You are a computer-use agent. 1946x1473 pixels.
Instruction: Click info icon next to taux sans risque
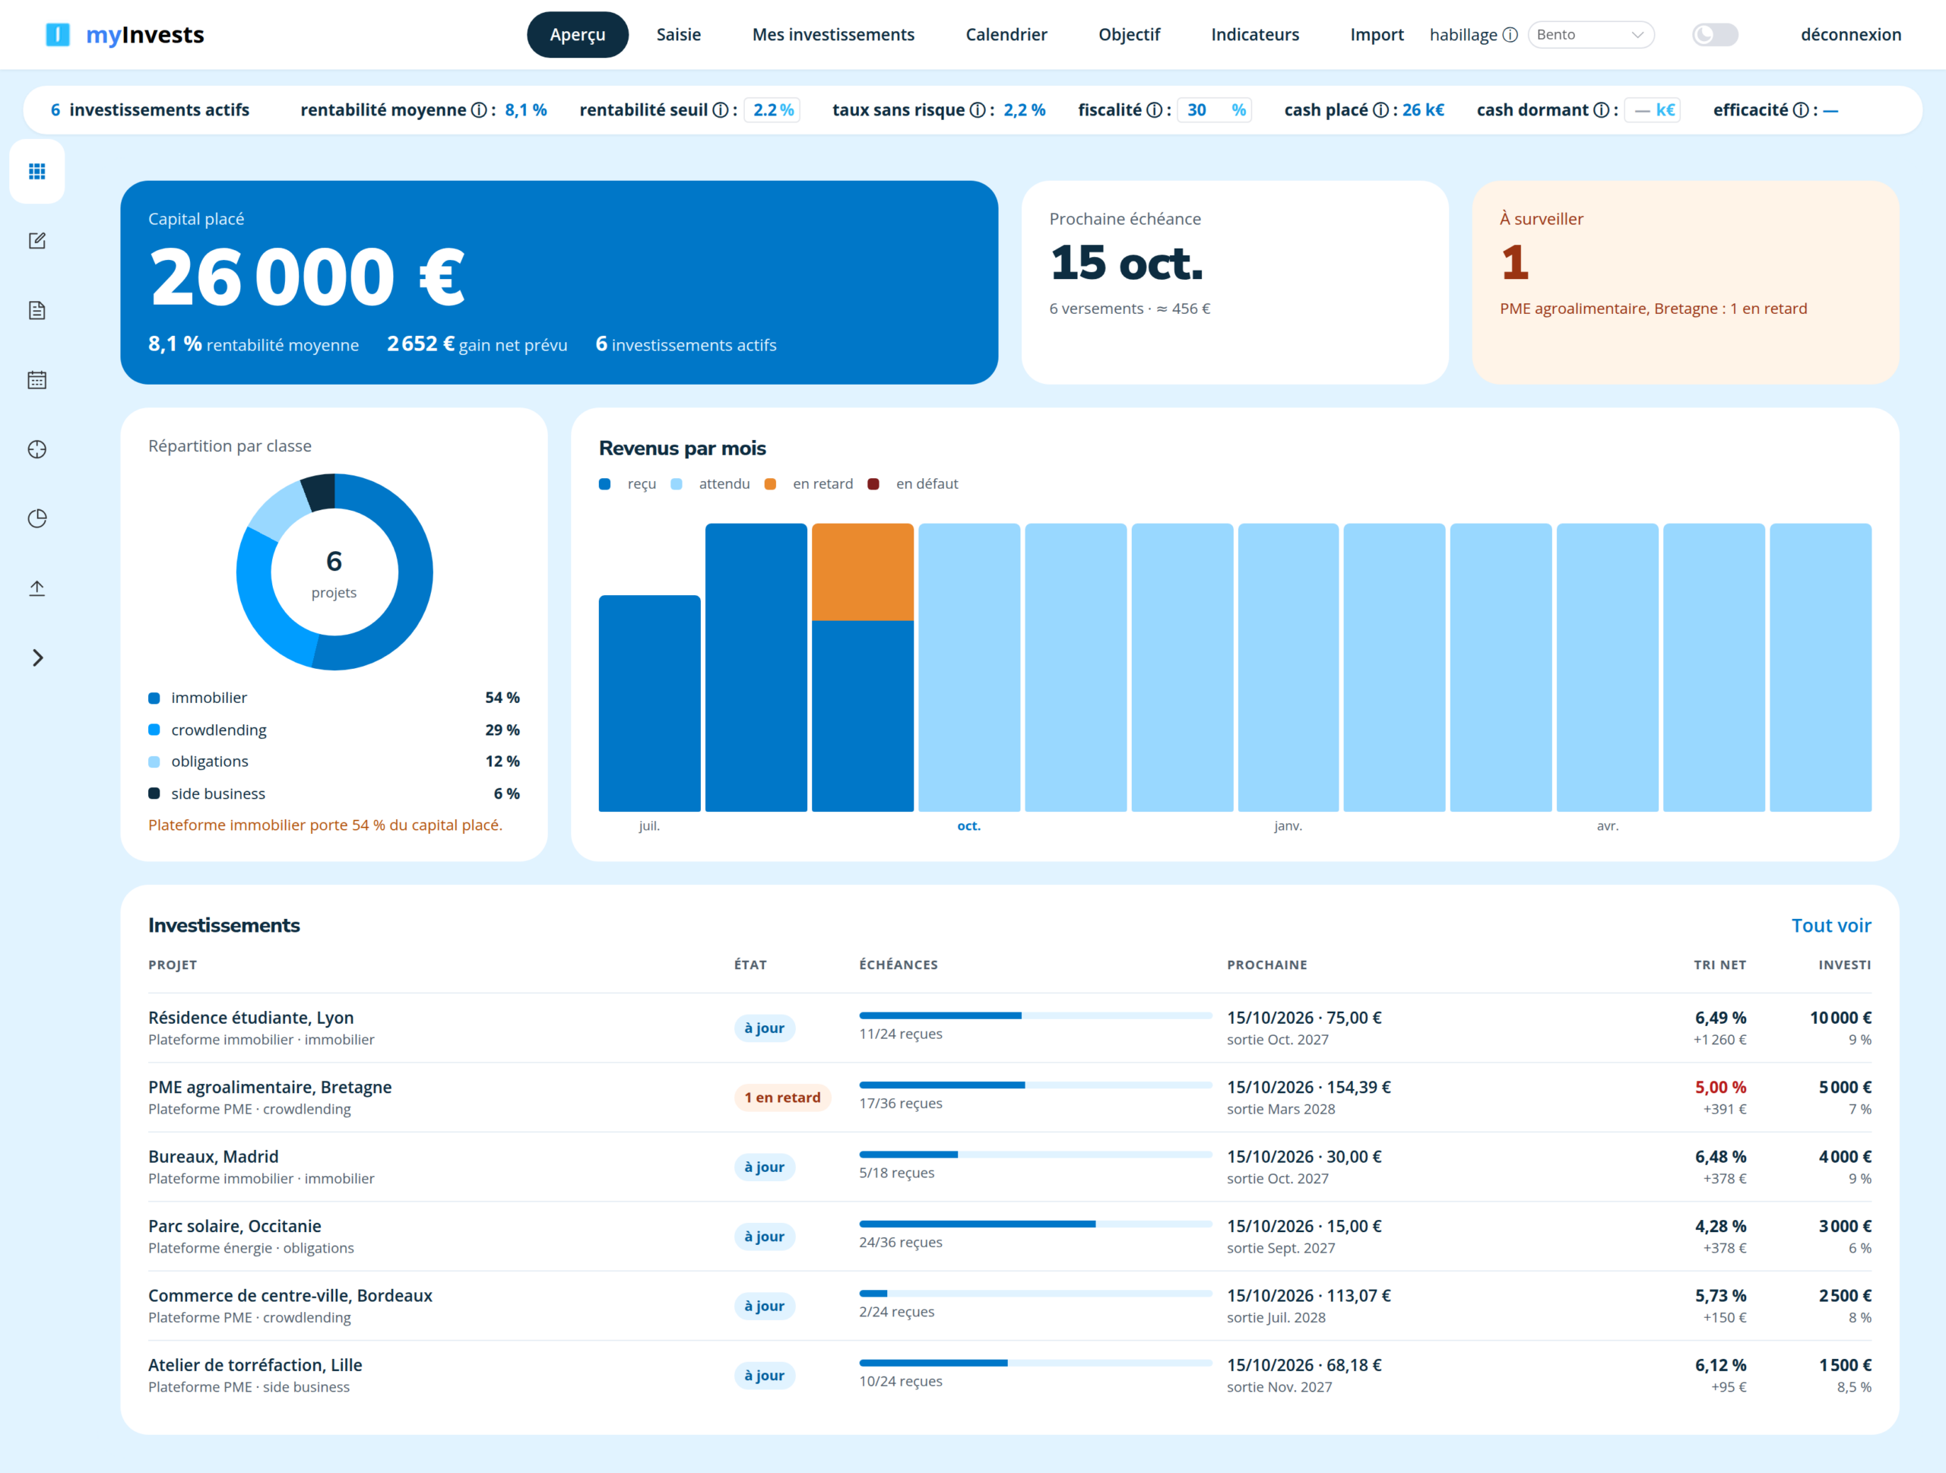pyautogui.click(x=978, y=110)
